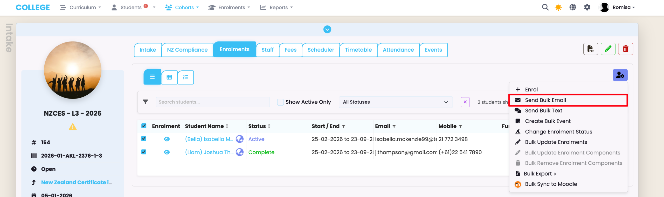Image resolution: width=664 pixels, height=197 pixels.
Task: Select Send Bulk Email from menu
Action: click(x=545, y=100)
